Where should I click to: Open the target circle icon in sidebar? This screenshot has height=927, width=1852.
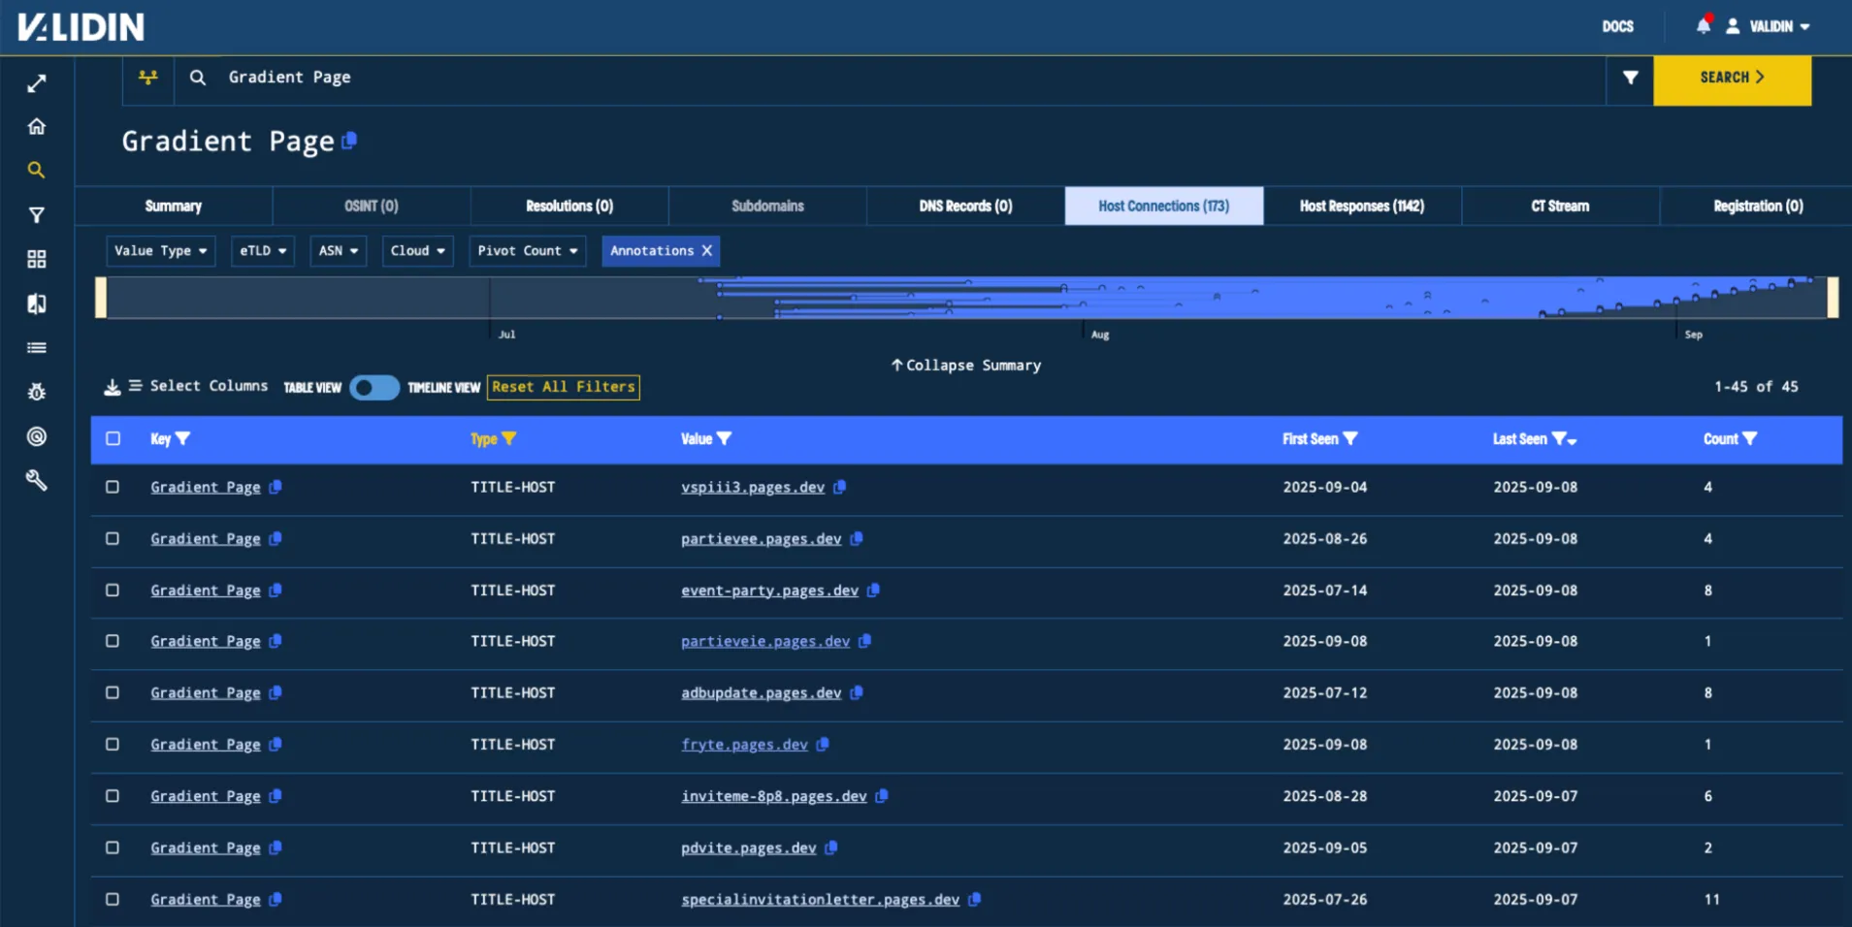pos(37,436)
